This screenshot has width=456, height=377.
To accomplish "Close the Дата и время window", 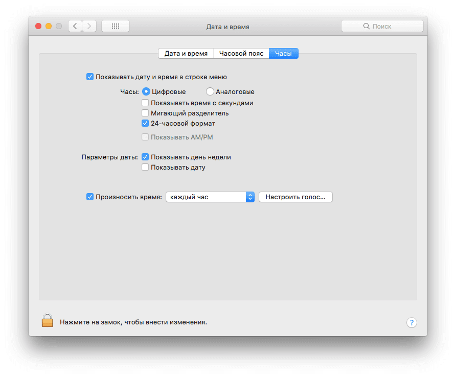I will tap(38, 26).
